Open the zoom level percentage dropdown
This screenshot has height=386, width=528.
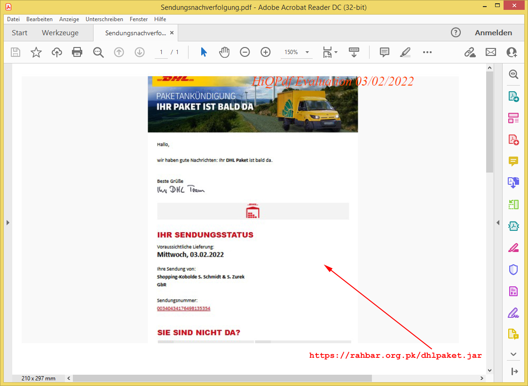pos(297,52)
